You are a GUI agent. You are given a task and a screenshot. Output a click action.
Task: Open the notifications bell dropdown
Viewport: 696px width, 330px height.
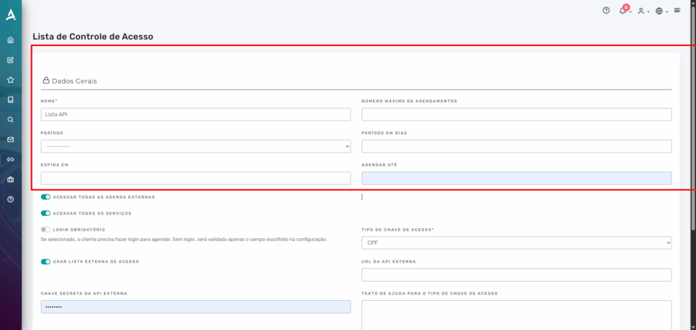623,11
